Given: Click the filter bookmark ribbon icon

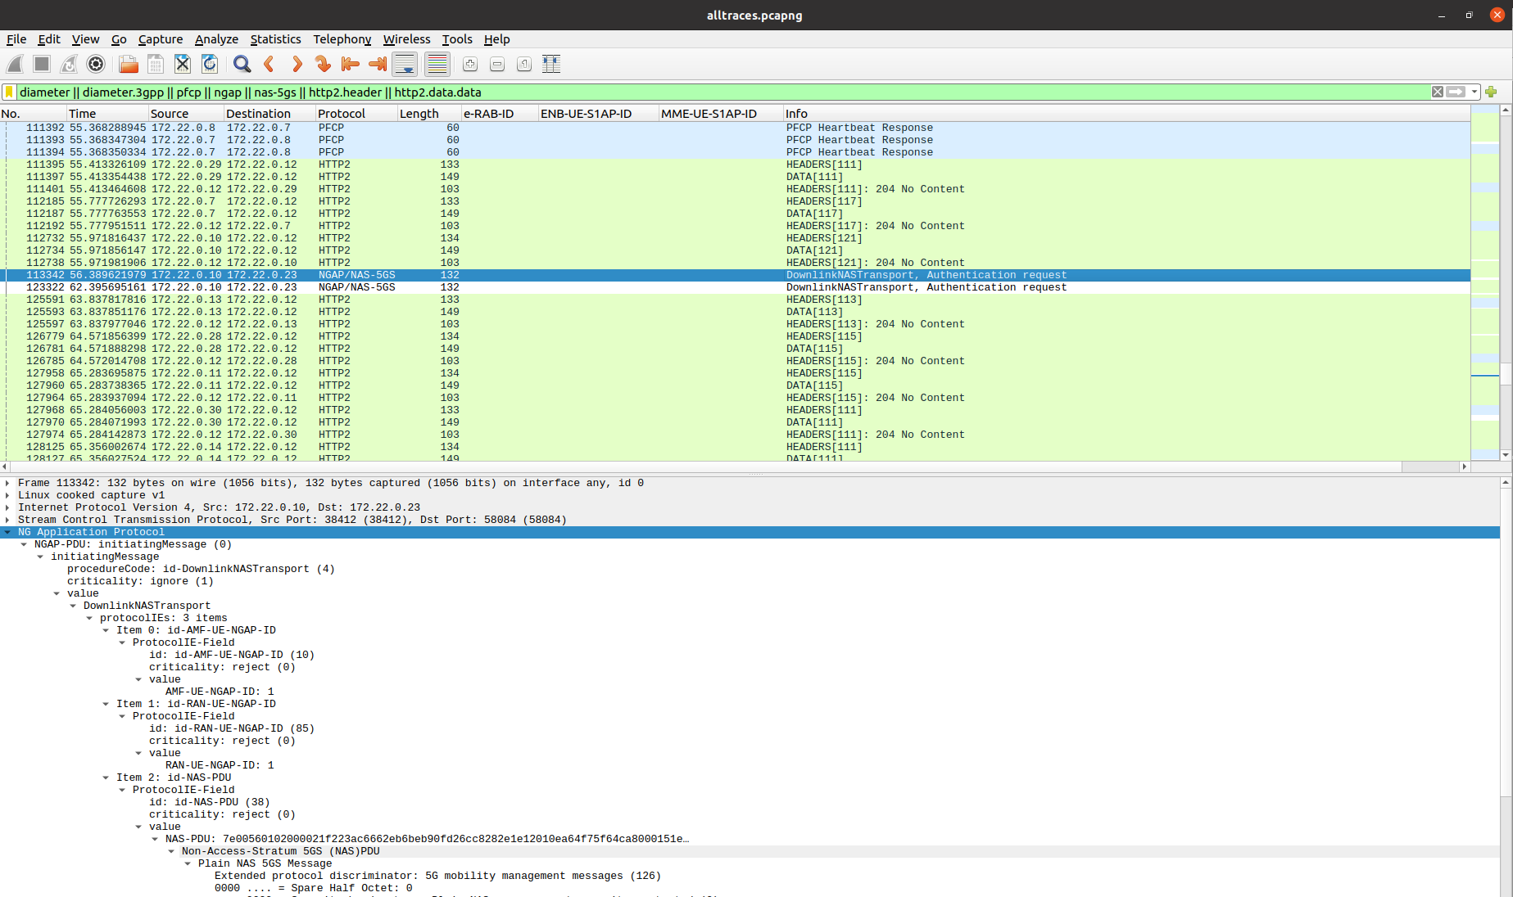Looking at the screenshot, I should pos(8,92).
